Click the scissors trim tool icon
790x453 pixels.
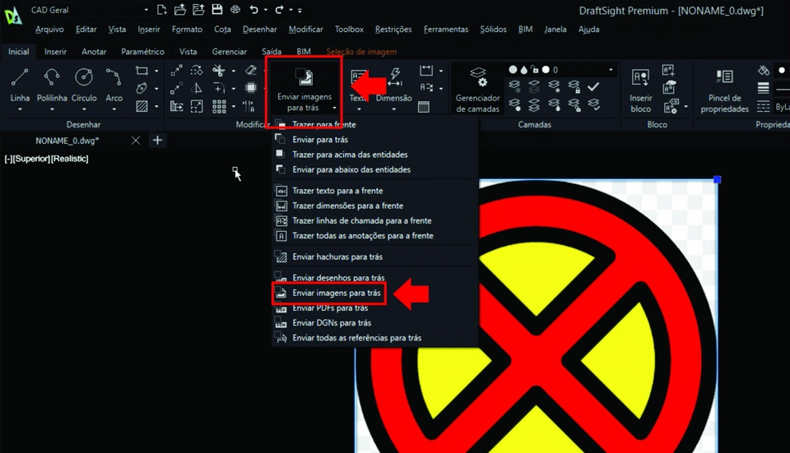click(x=218, y=71)
